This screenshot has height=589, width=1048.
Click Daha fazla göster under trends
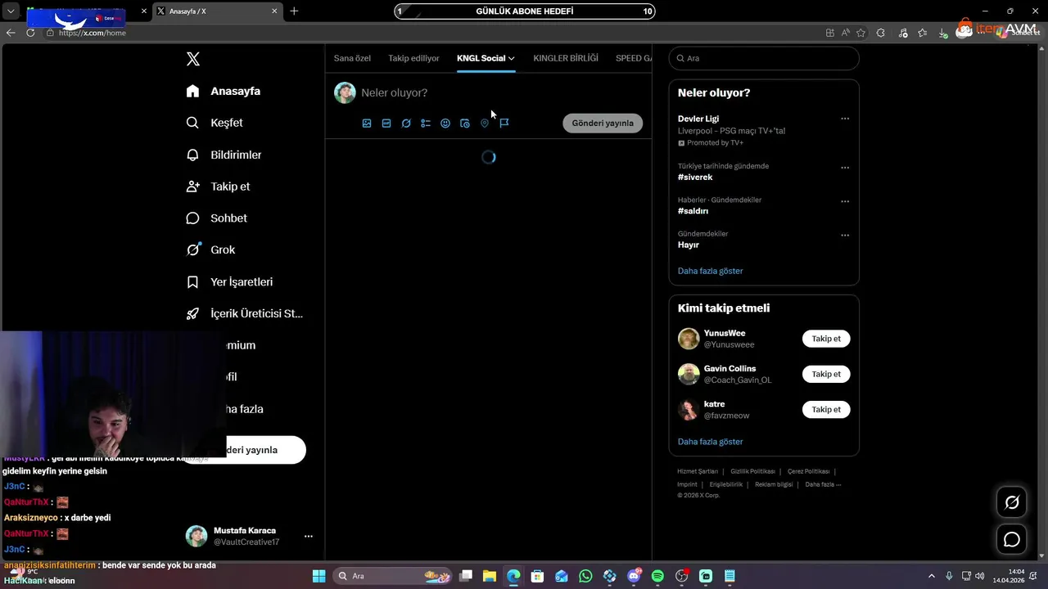click(x=710, y=271)
